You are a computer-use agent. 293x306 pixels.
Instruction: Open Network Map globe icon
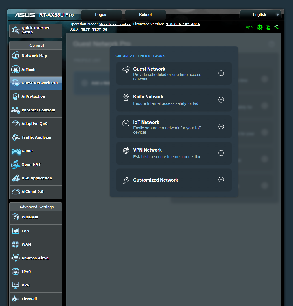coord(15,56)
